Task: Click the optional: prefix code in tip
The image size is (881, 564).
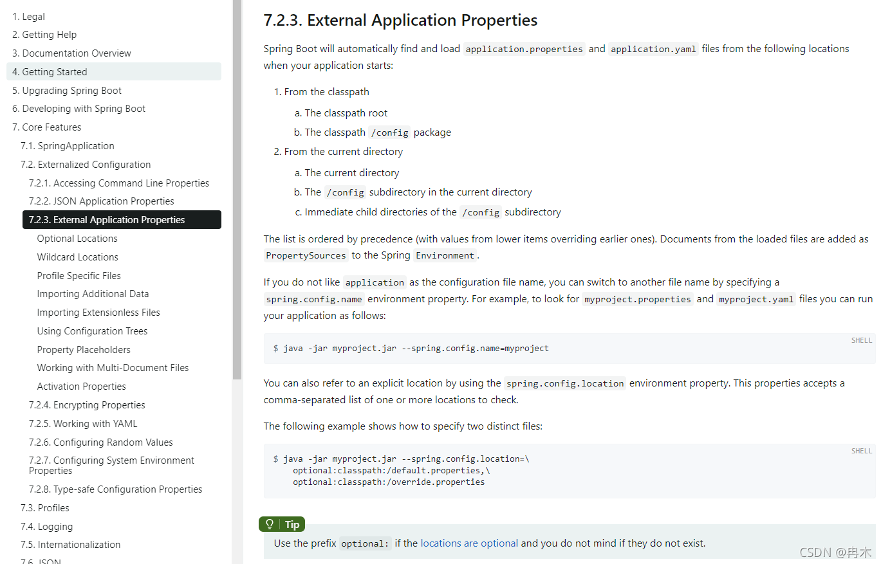Action: pos(365,543)
